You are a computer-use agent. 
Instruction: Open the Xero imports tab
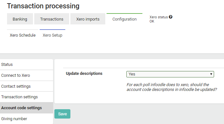[88, 19]
